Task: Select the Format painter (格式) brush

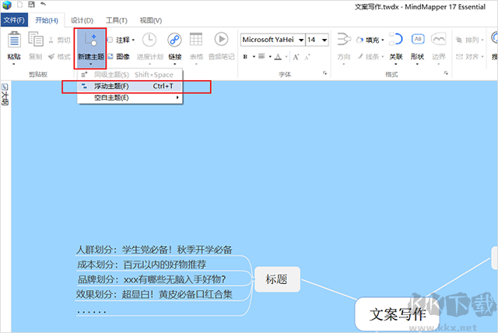Action: tap(59, 57)
